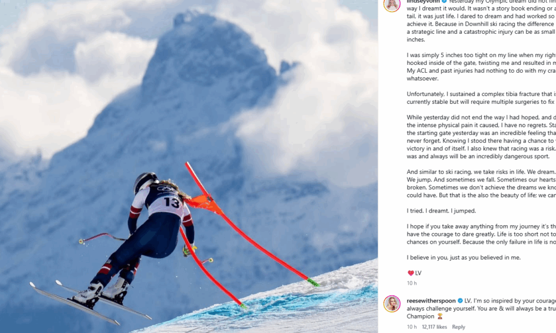
Task: Click bib number 13 on the skier
Action: [x=171, y=203]
